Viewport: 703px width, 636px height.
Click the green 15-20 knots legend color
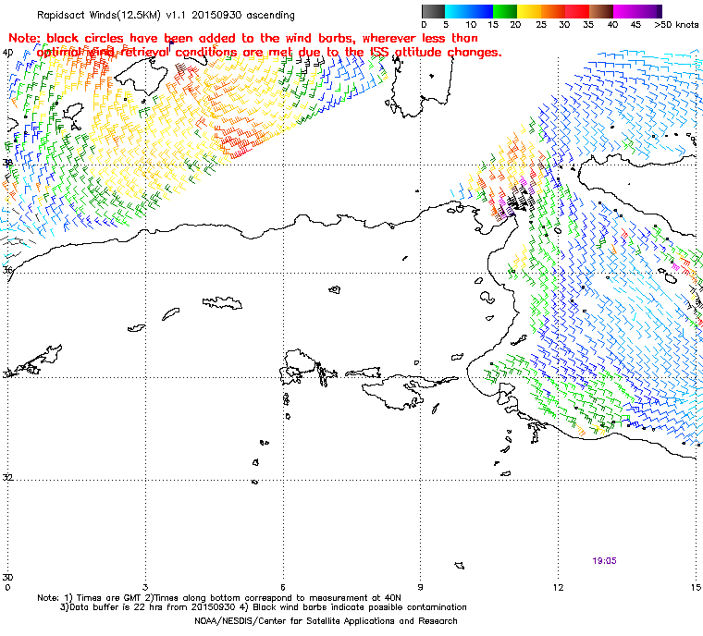[505, 11]
